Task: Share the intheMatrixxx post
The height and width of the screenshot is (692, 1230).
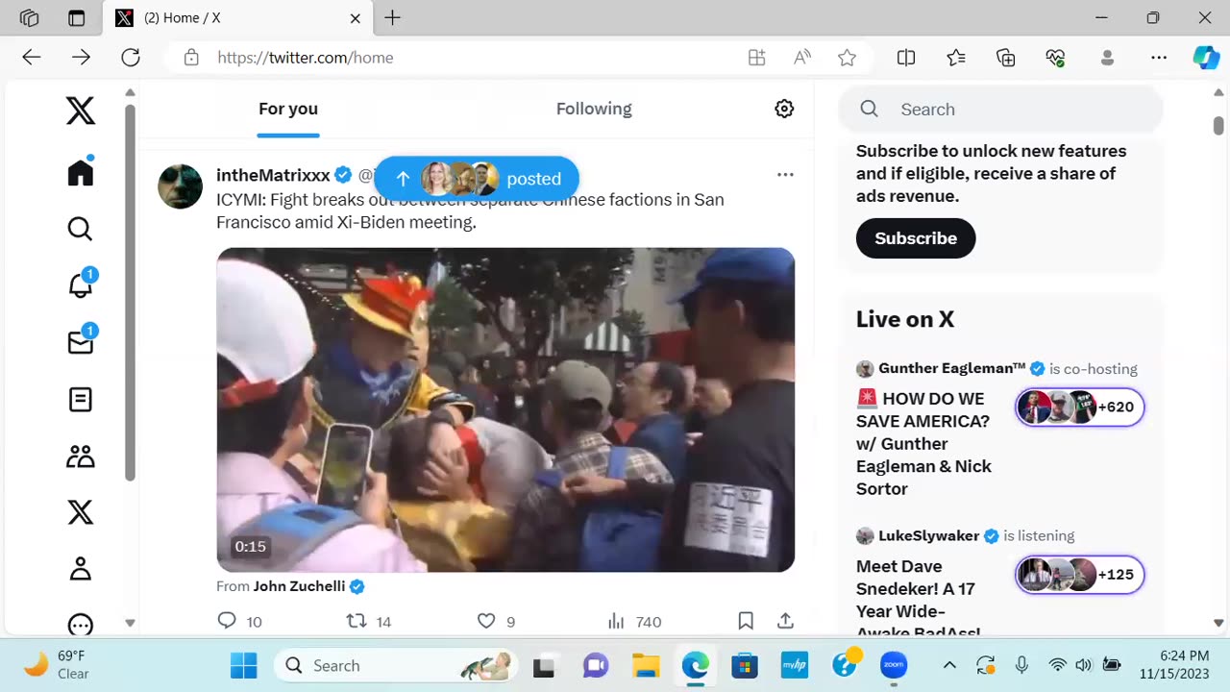Action: click(x=785, y=622)
